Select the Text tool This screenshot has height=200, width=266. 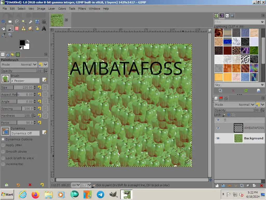tap(44, 28)
